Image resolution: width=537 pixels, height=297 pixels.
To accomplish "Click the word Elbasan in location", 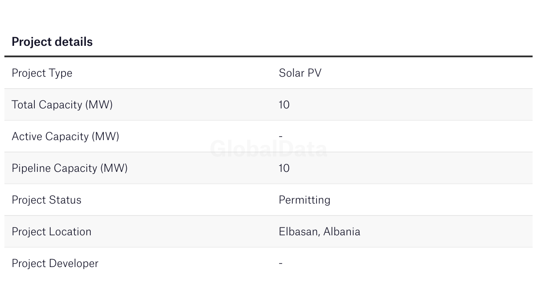I will pos(299,232).
